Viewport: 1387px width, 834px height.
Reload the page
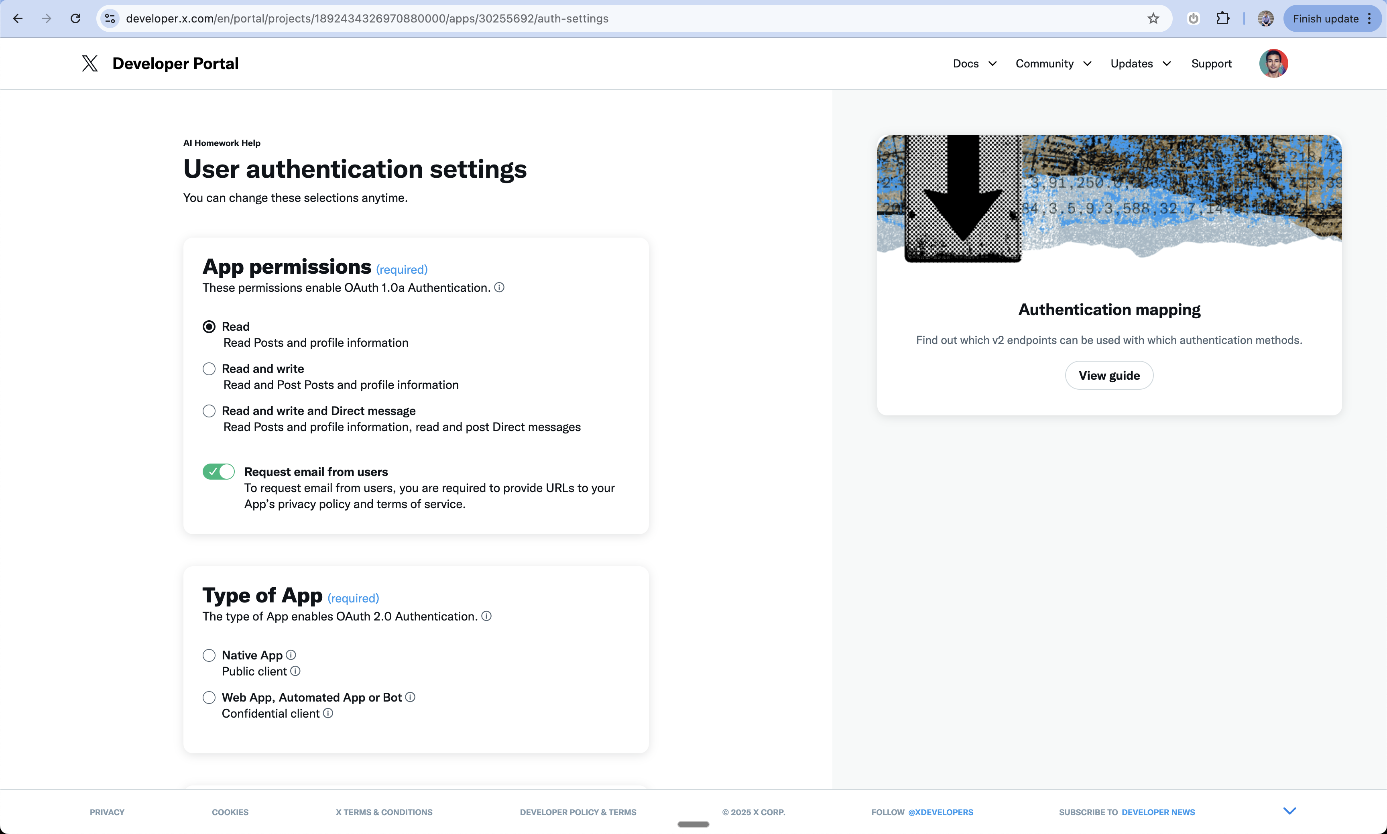(75, 18)
